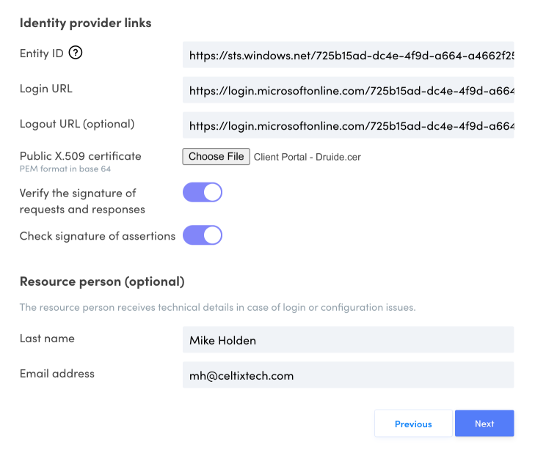Viewport: 535px width, 450px height.
Task: Click the Entity ID label text
Action: coord(42,53)
